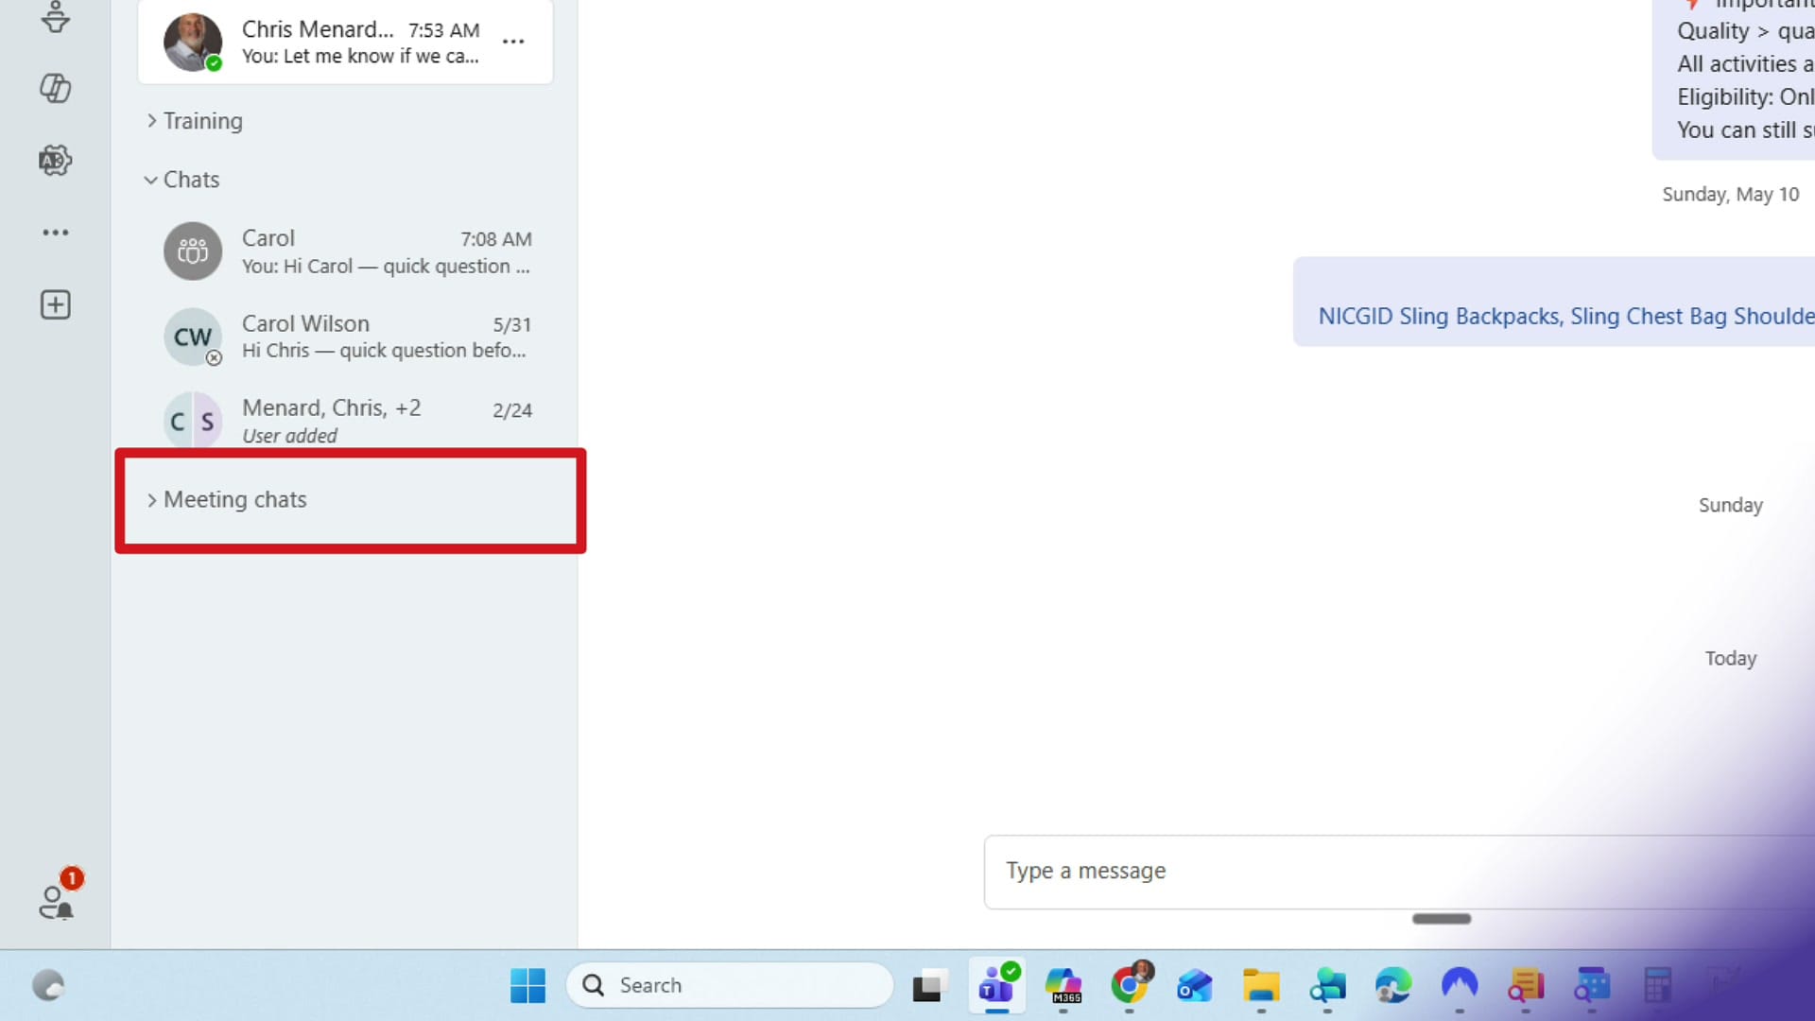Click the yellow document search taskbar icon
The width and height of the screenshot is (1815, 1021).
1526,986
